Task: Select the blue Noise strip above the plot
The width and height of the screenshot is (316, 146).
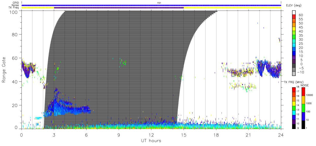Action: click(x=151, y=5)
